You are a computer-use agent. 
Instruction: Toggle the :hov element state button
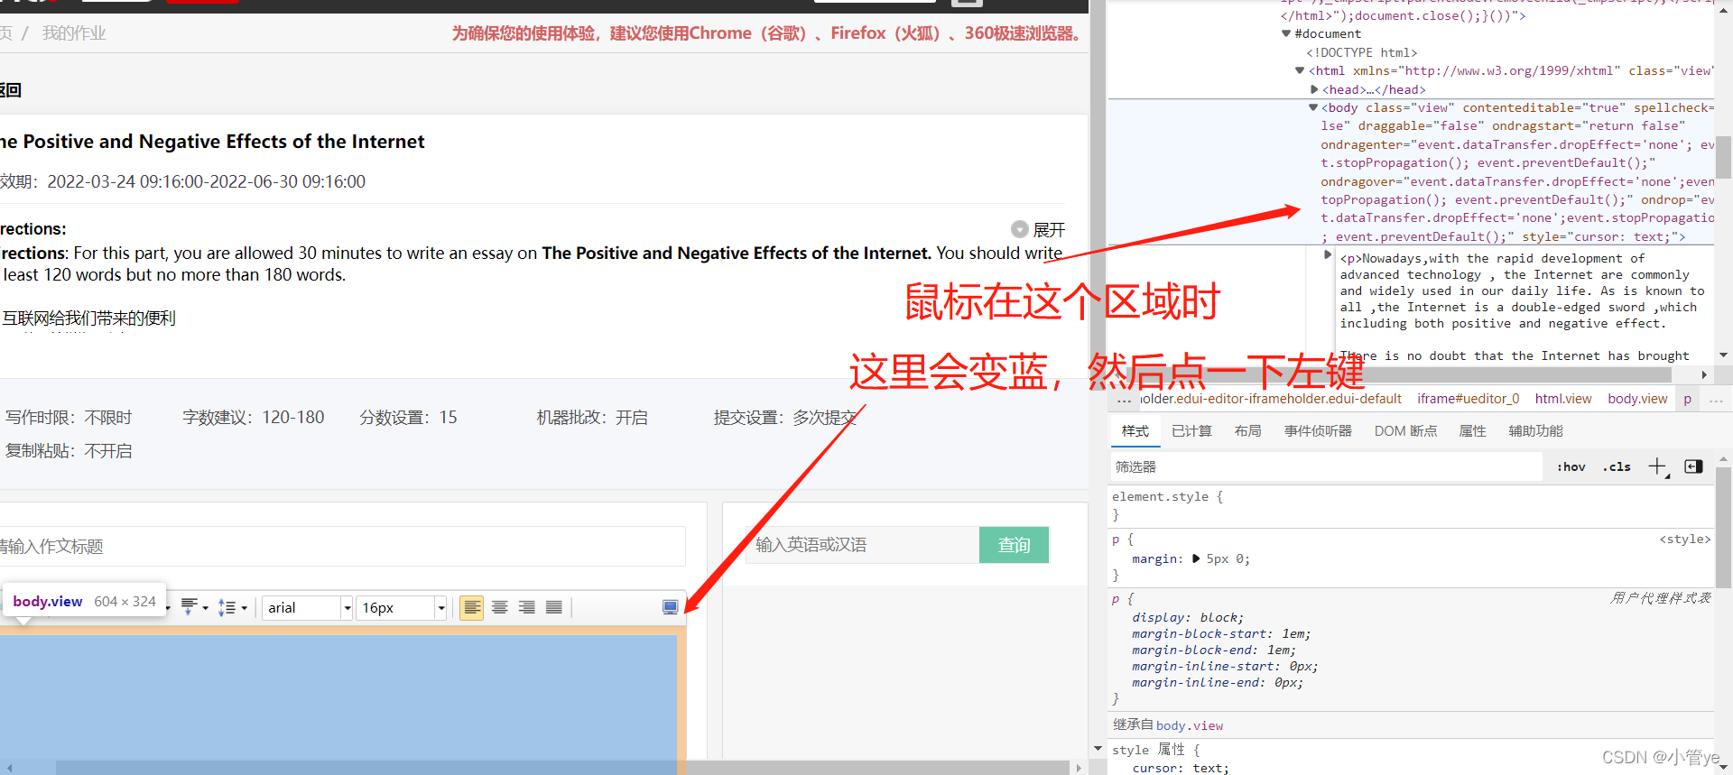(x=1571, y=466)
